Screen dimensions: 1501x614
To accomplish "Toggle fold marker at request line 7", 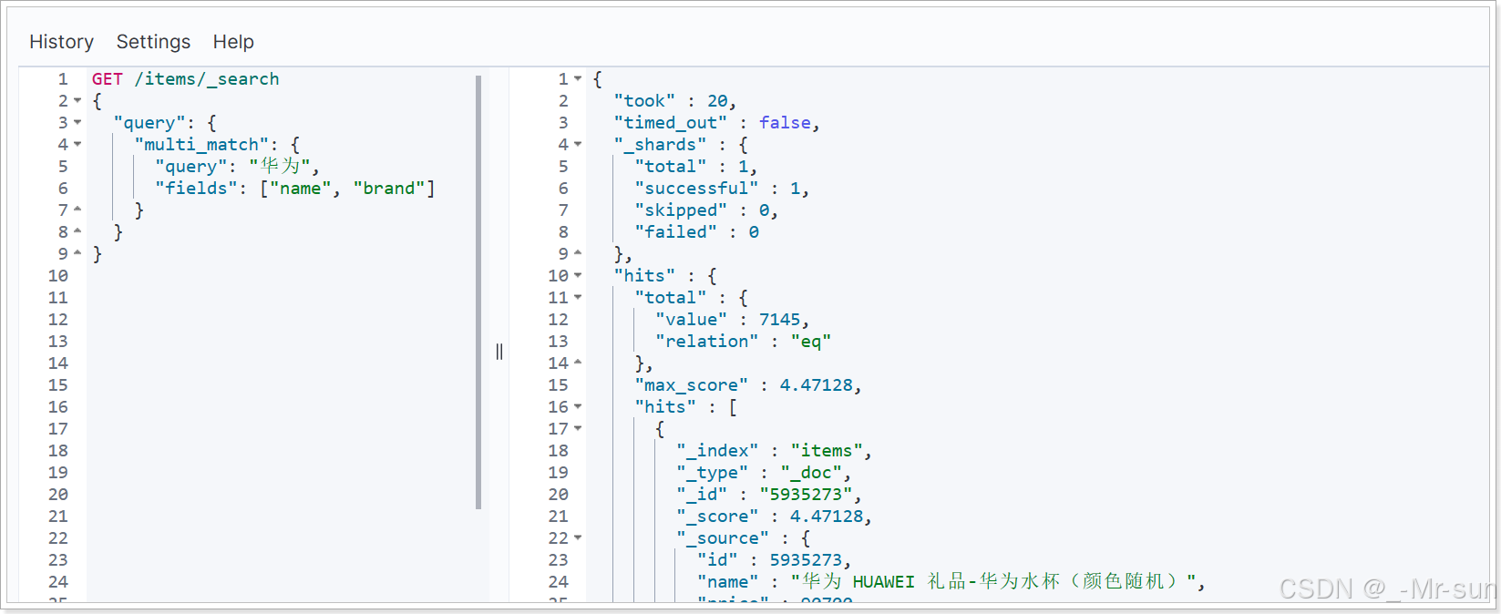I will tap(77, 210).
